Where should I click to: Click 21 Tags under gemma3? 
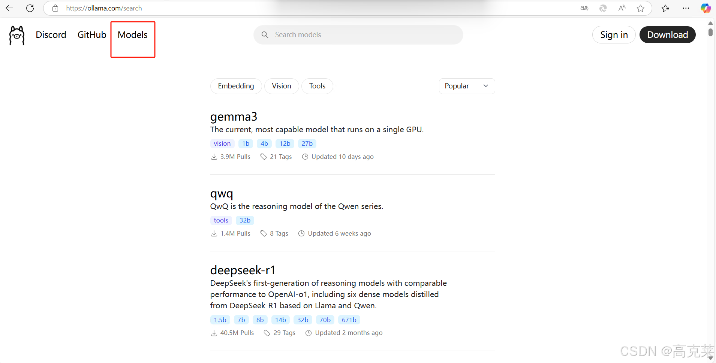(276, 157)
